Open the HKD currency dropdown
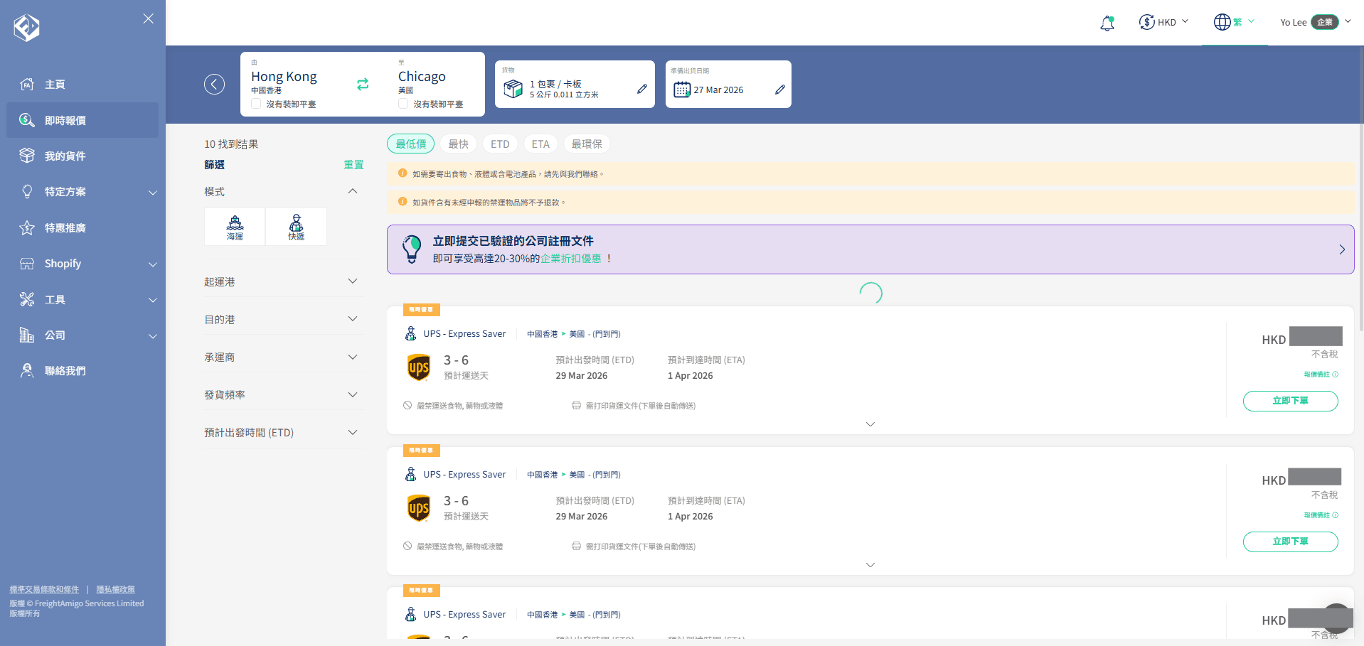The height and width of the screenshot is (646, 1364). [x=1163, y=22]
